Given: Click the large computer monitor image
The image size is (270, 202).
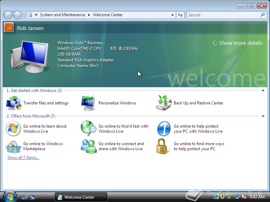Looking at the screenshot, I should click(x=29, y=57).
